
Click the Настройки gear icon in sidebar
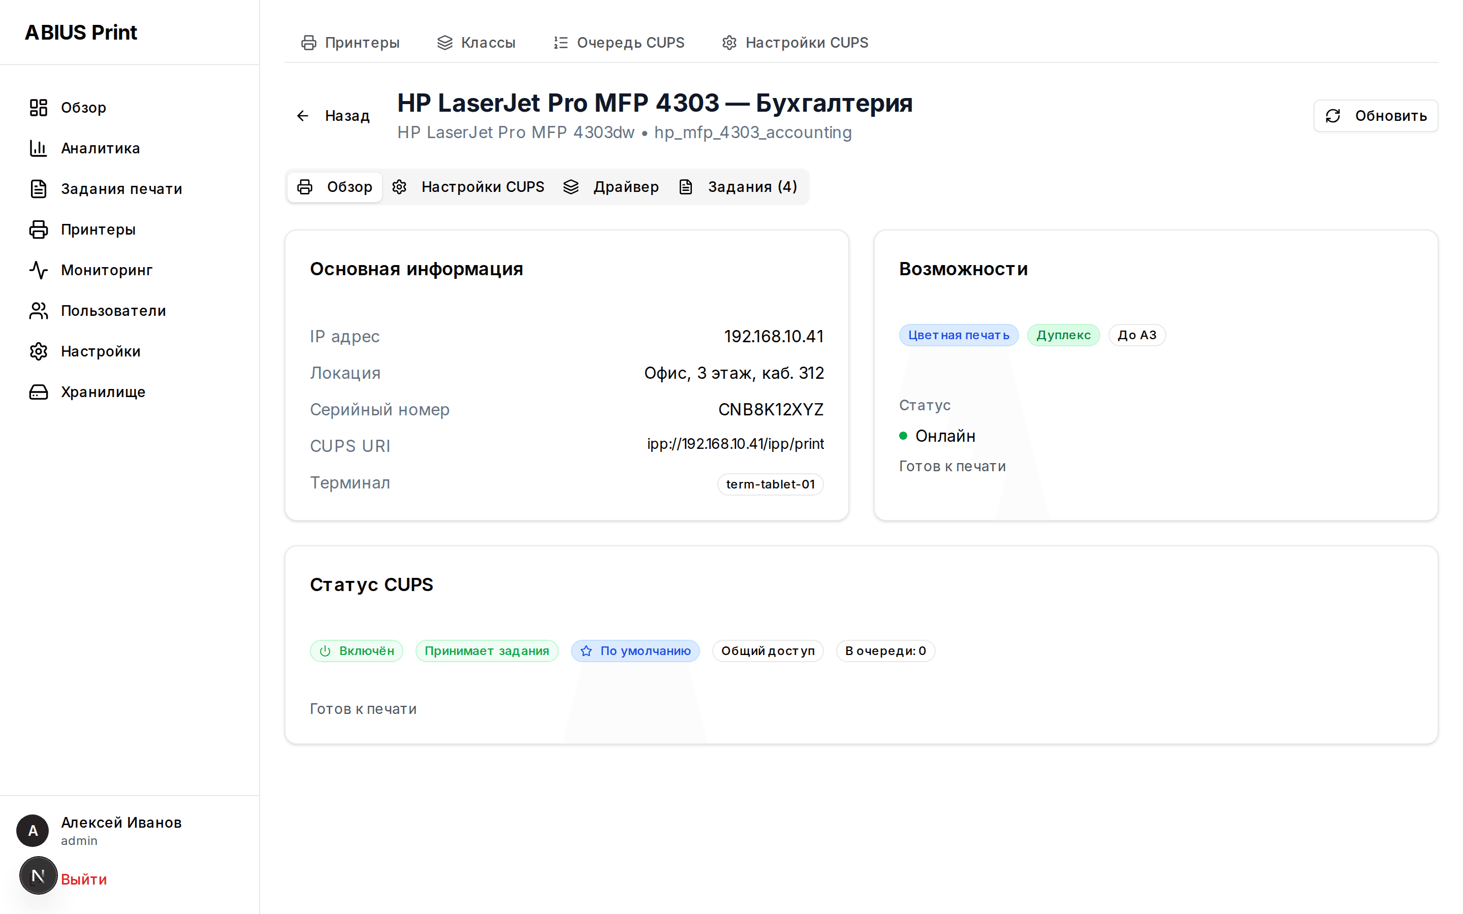(39, 351)
